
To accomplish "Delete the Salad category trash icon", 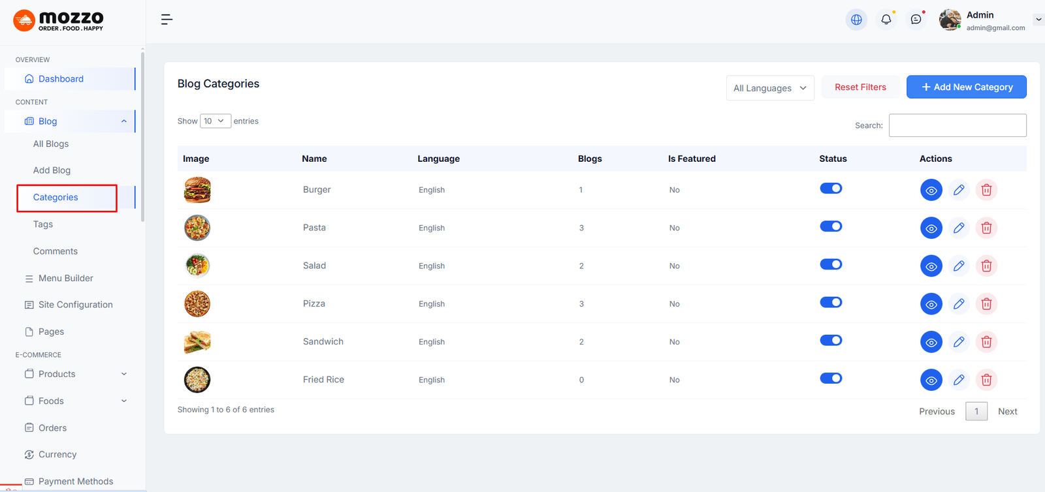I will [x=986, y=266].
